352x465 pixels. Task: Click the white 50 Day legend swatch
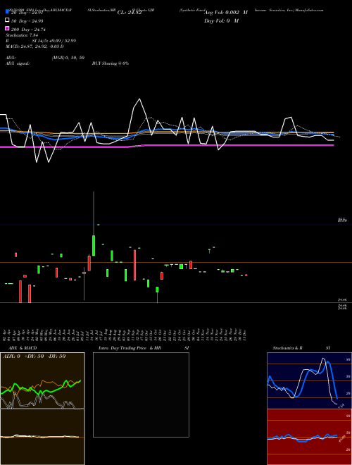coord(7,20)
